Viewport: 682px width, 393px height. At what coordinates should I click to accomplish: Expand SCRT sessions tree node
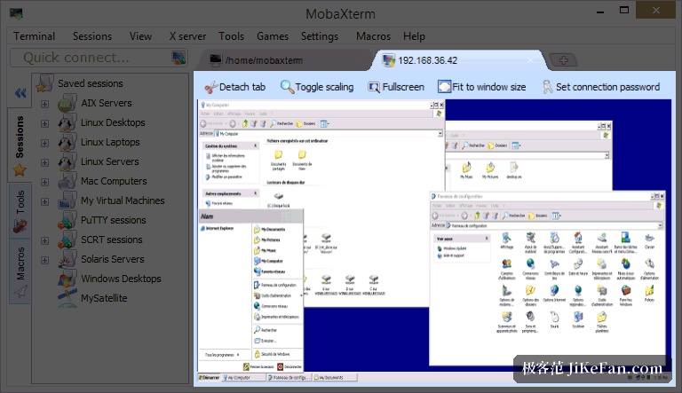click(x=44, y=240)
